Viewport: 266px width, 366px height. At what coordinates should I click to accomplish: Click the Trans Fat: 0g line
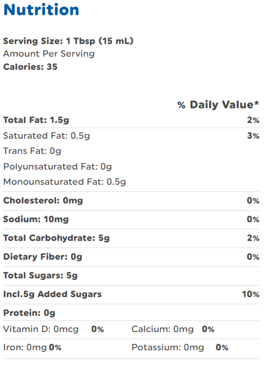pyautogui.click(x=32, y=151)
